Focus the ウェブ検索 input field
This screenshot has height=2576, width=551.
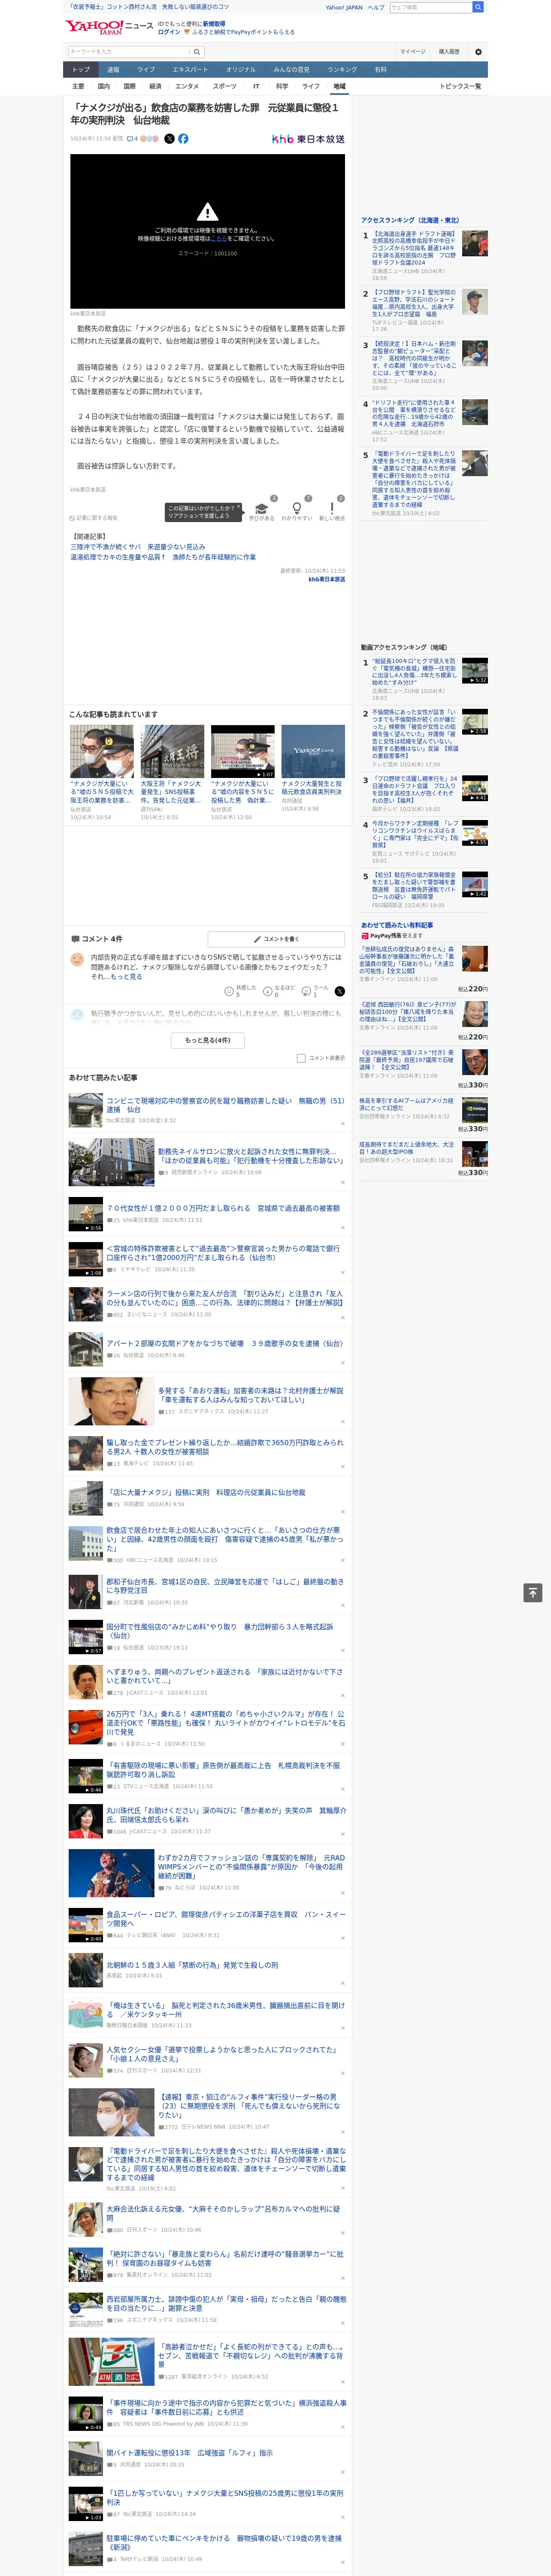[430, 7]
